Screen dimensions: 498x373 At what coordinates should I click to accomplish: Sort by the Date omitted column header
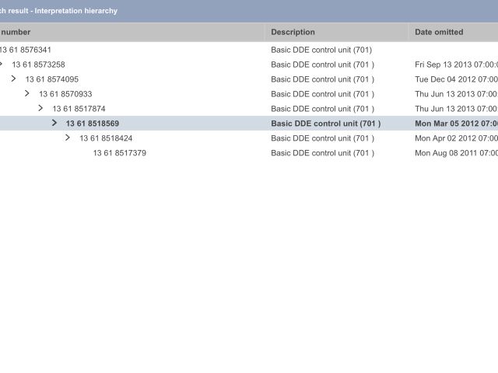click(439, 32)
